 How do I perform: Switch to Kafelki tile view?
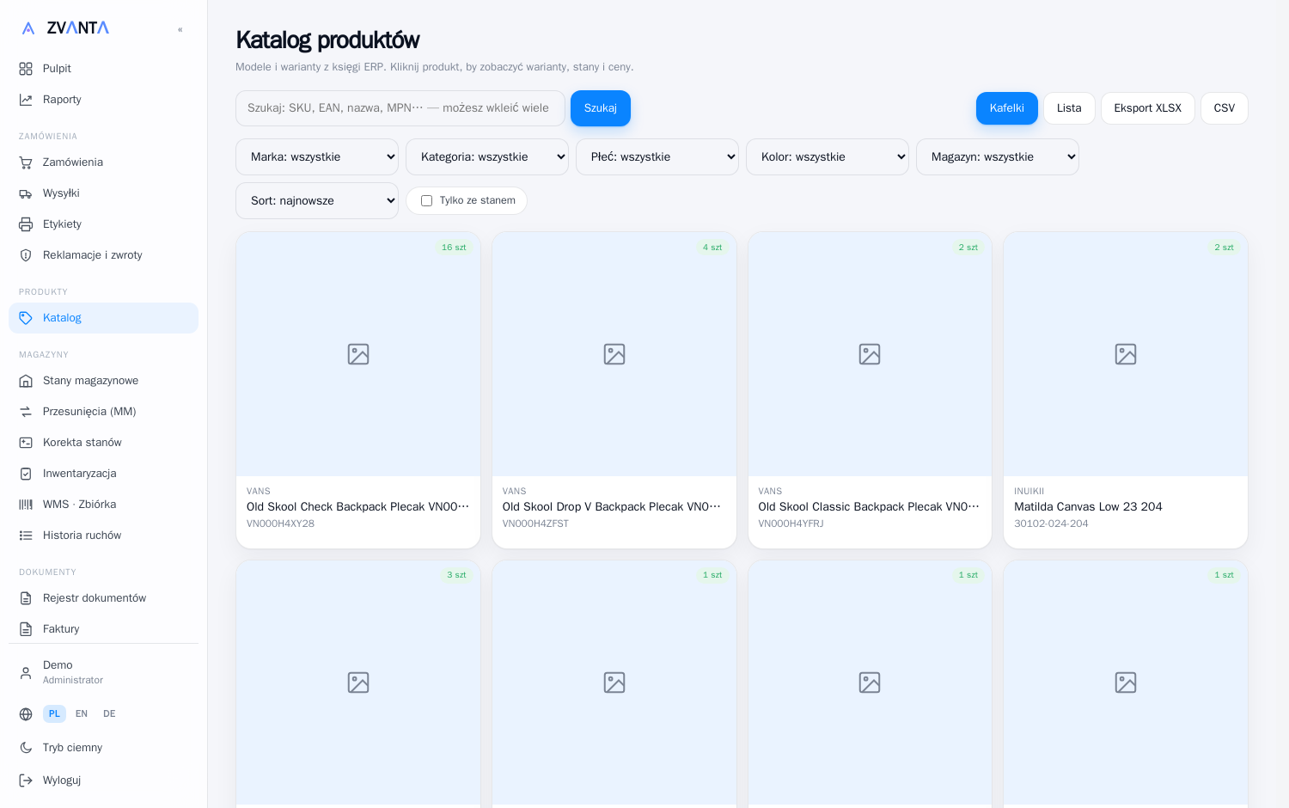point(1007,108)
